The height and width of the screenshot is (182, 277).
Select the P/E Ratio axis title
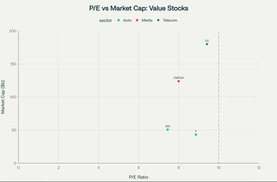click(x=138, y=177)
